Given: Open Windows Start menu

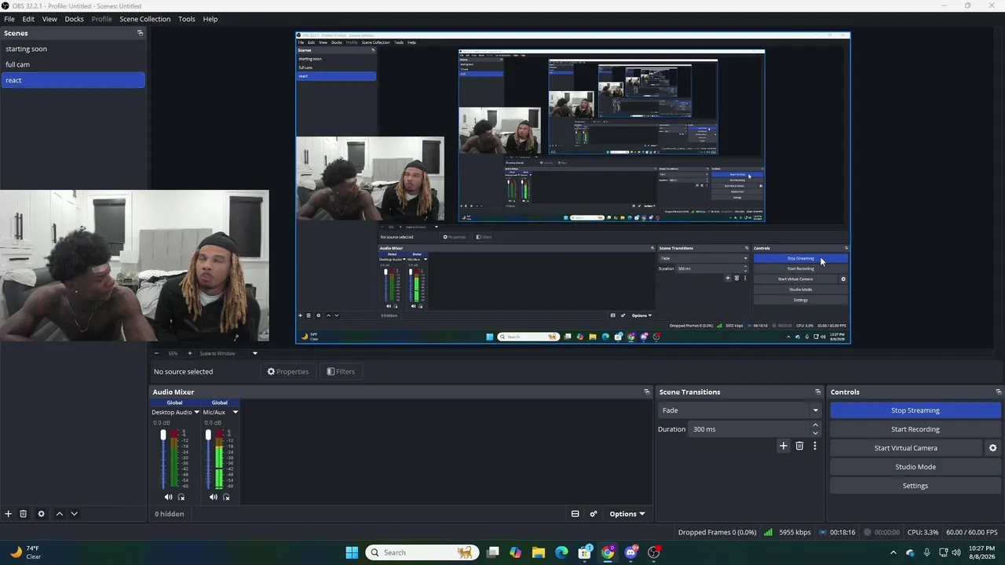Looking at the screenshot, I should tap(352, 552).
